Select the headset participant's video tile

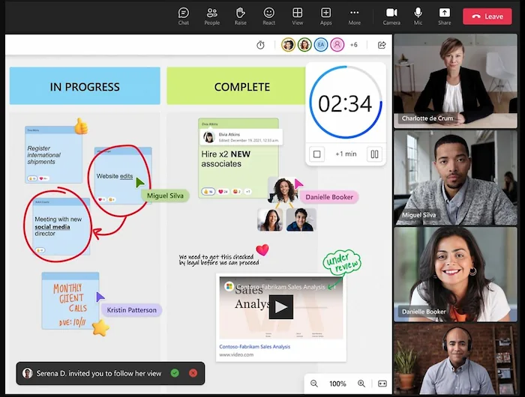455,359
